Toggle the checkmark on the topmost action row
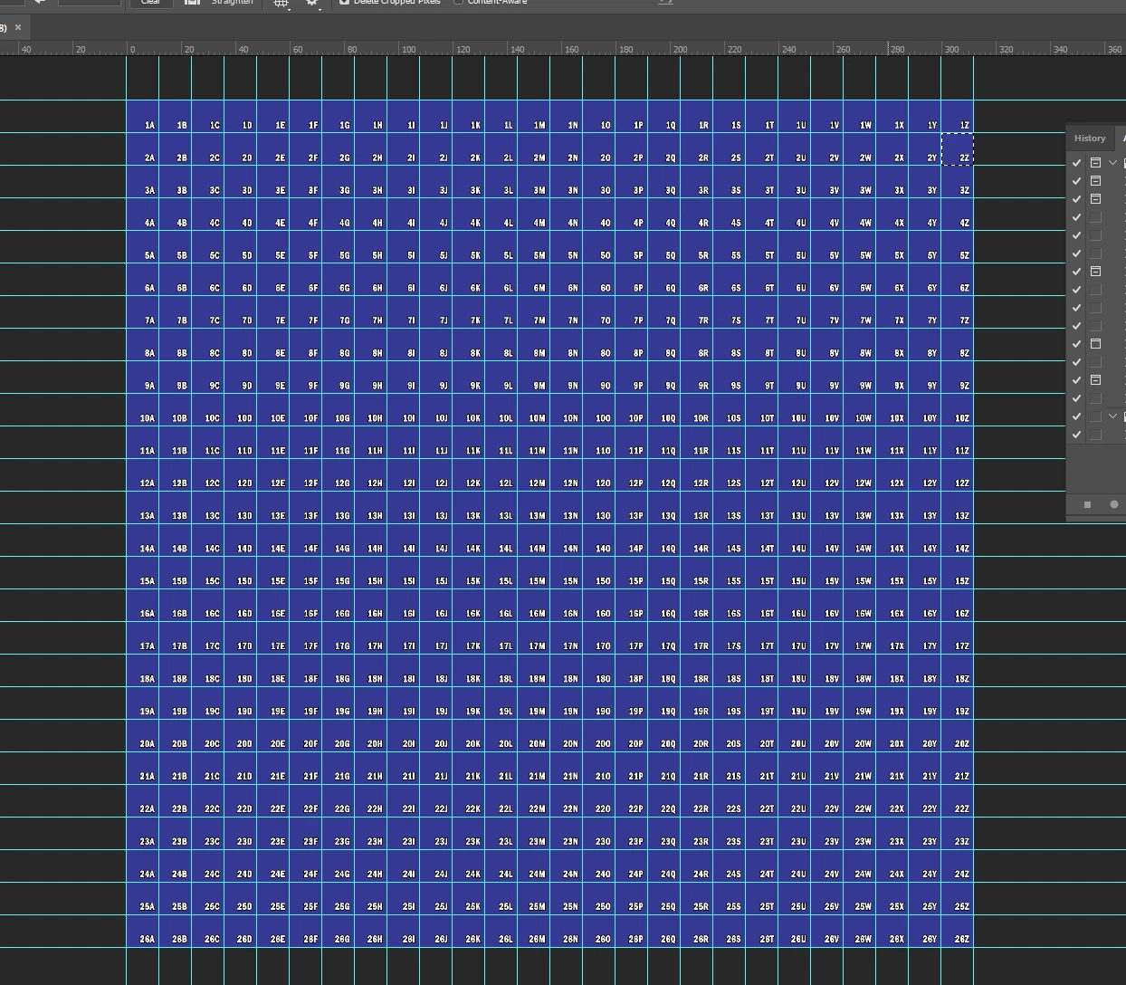 (1076, 163)
